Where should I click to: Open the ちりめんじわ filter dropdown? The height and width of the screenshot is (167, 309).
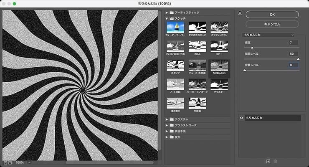[x=269, y=35]
